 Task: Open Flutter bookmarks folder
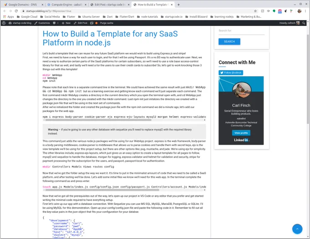point(69,17)
